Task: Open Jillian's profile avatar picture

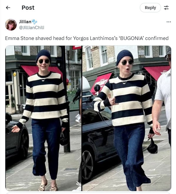Action: (x=11, y=25)
